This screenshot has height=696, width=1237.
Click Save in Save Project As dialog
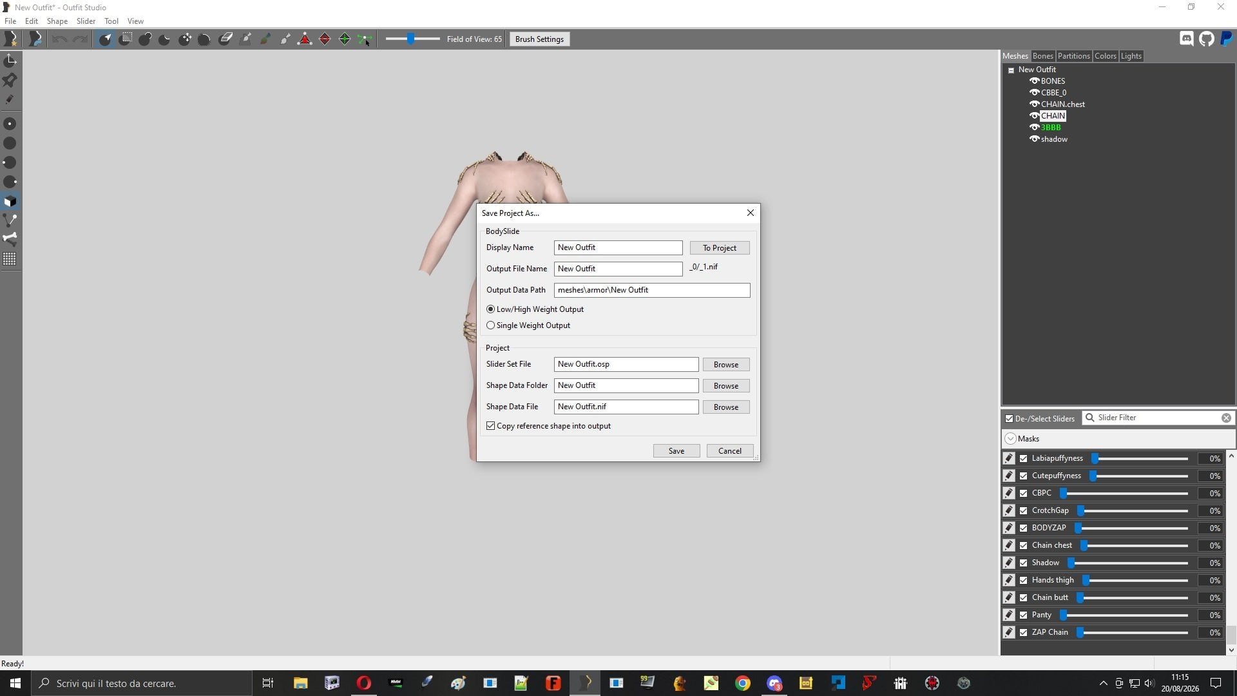[x=676, y=451]
